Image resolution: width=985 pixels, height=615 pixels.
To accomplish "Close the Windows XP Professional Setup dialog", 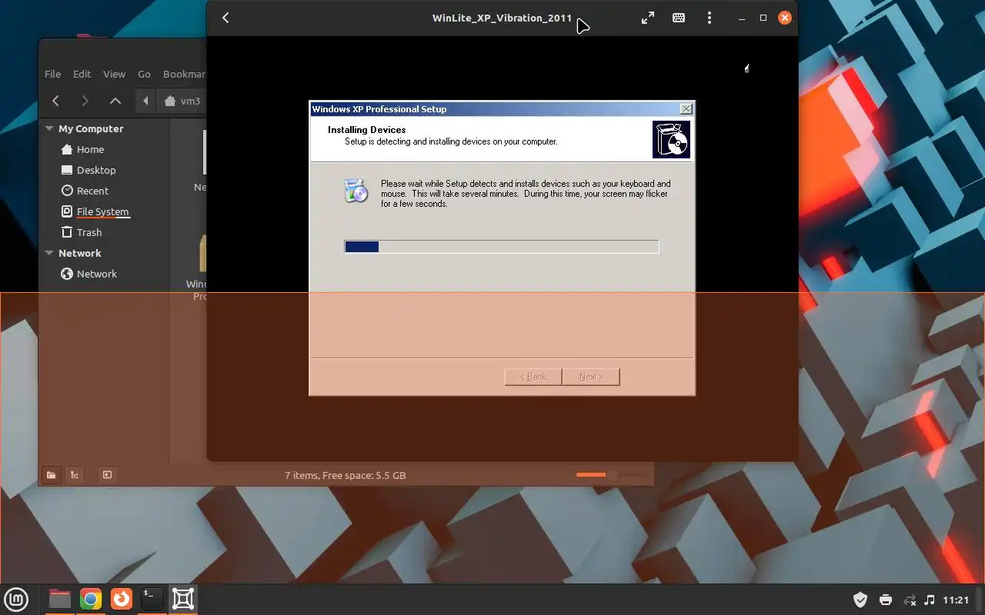I will tap(686, 109).
